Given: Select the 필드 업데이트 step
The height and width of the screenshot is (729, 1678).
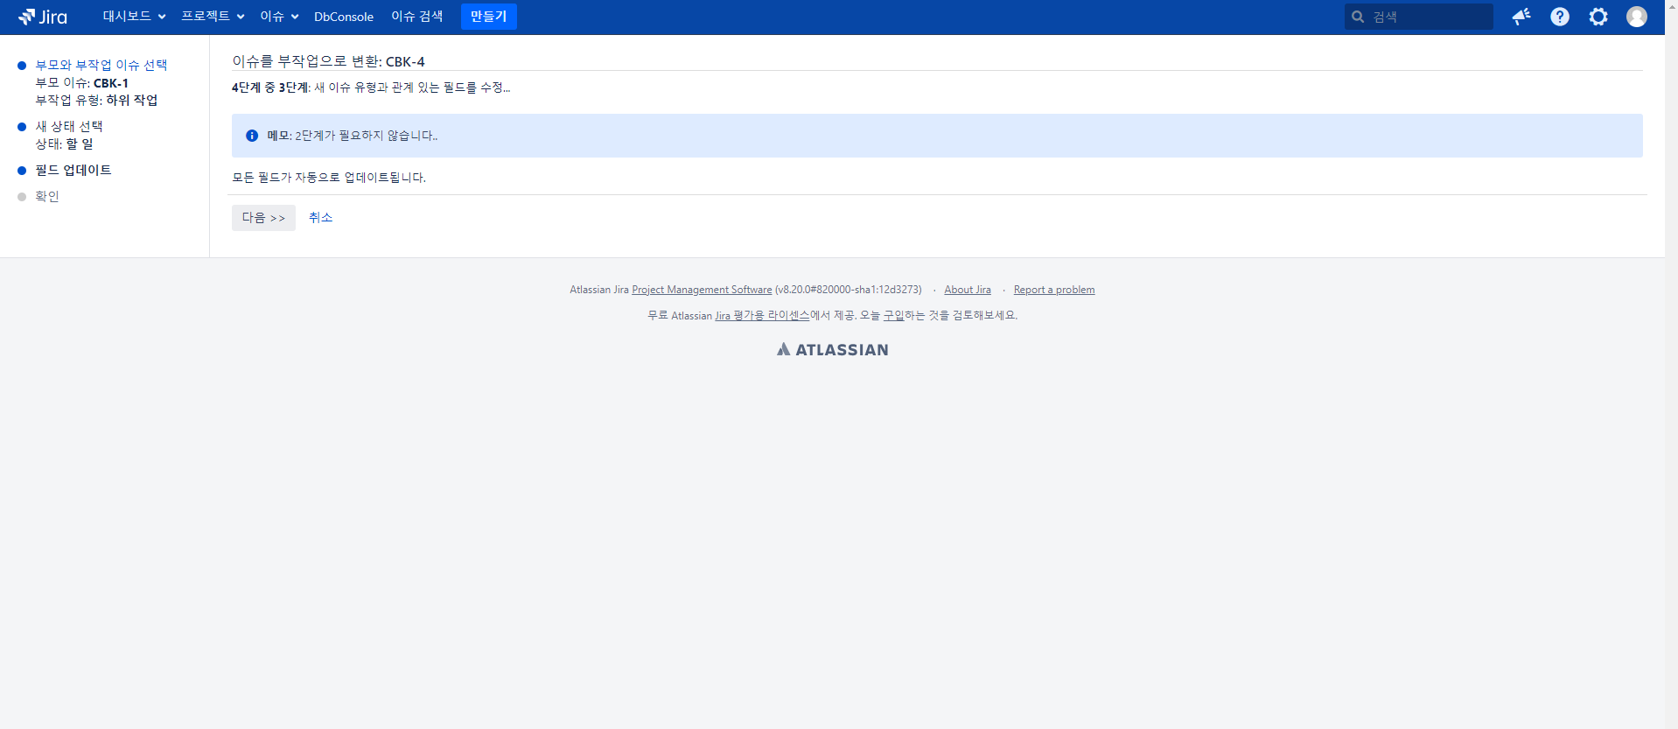Looking at the screenshot, I should [x=73, y=171].
